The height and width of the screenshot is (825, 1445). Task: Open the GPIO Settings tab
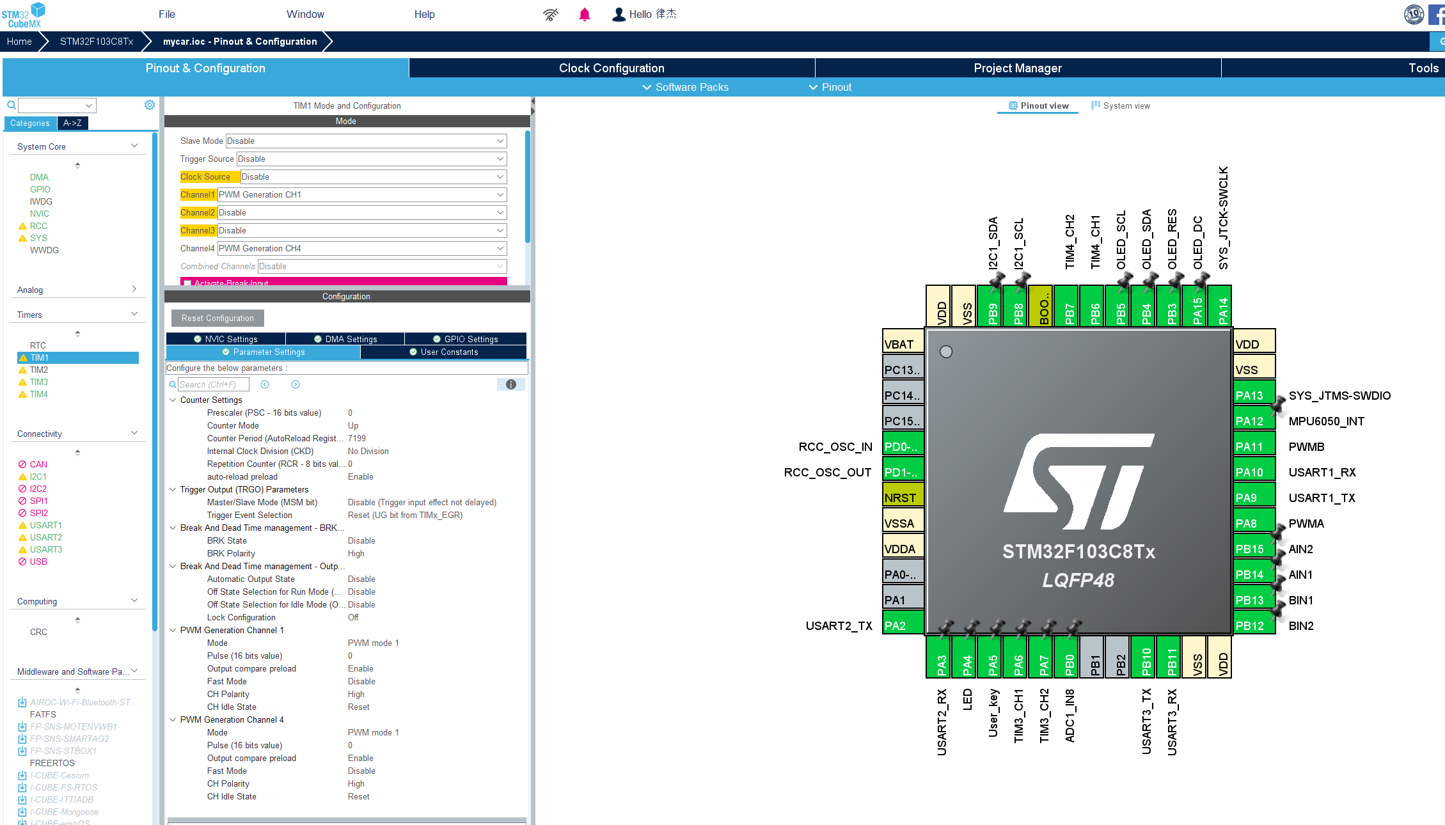click(x=465, y=339)
